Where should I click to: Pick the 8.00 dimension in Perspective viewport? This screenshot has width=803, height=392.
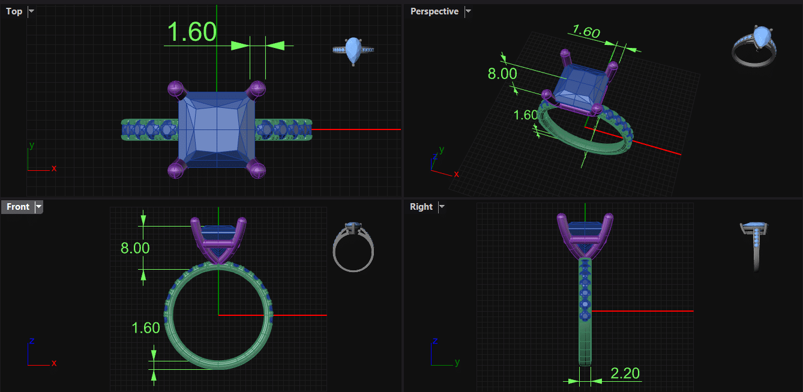(502, 74)
